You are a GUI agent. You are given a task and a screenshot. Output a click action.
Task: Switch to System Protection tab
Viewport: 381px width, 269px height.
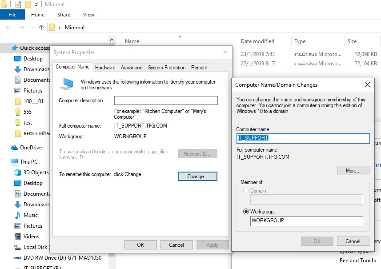coord(167,68)
